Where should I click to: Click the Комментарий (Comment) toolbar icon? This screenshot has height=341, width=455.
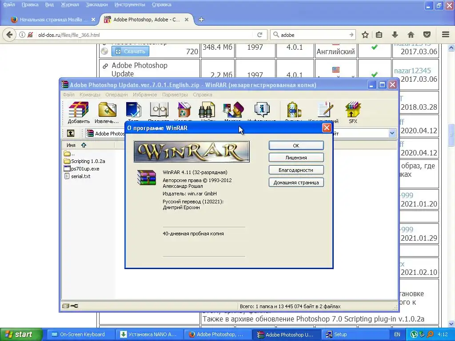(324, 111)
